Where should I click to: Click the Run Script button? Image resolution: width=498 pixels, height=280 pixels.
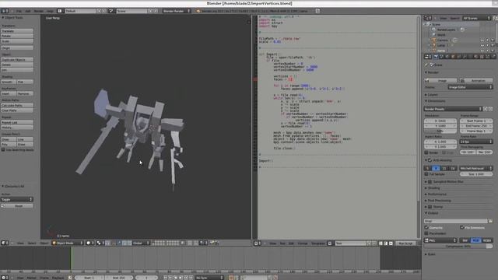(x=405, y=243)
